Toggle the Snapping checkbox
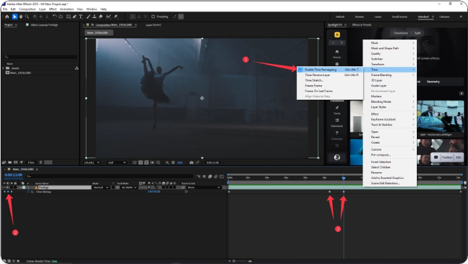468x264 pixels. pyautogui.click(x=153, y=16)
